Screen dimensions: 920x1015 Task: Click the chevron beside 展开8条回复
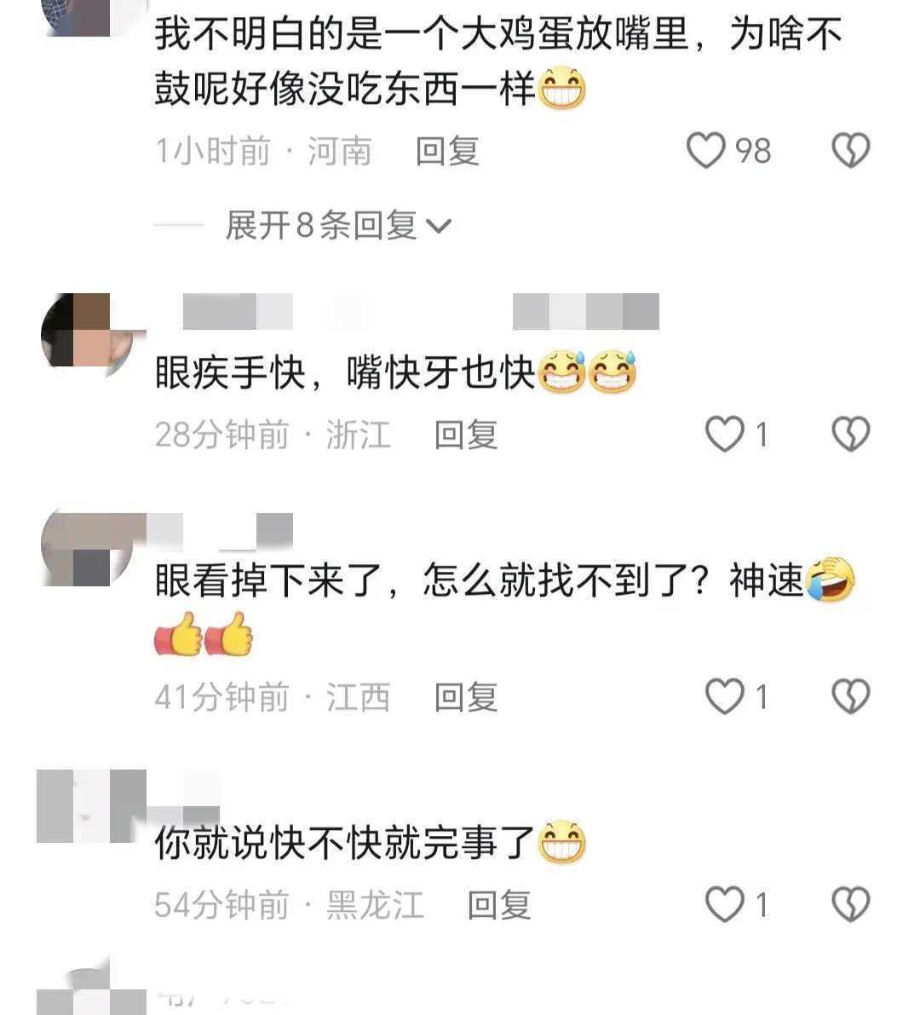pos(439,226)
